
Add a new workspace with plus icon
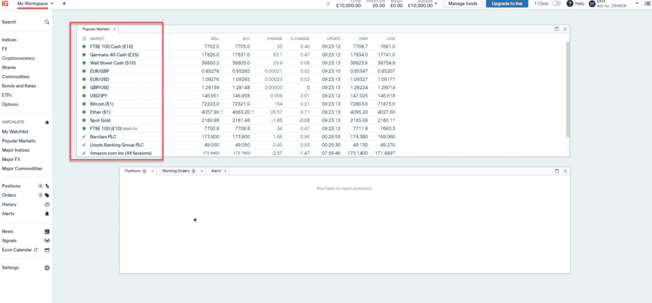[64, 3]
